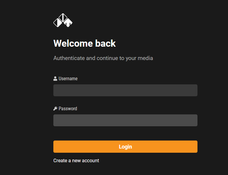Click the orange Login button

pyautogui.click(x=125, y=146)
